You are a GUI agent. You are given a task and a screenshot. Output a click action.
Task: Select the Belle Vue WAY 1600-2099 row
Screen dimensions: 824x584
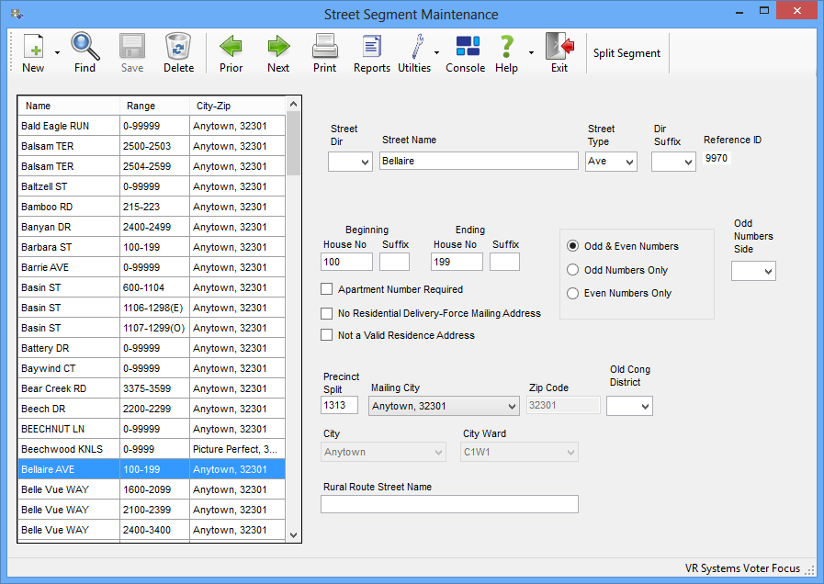coord(152,489)
